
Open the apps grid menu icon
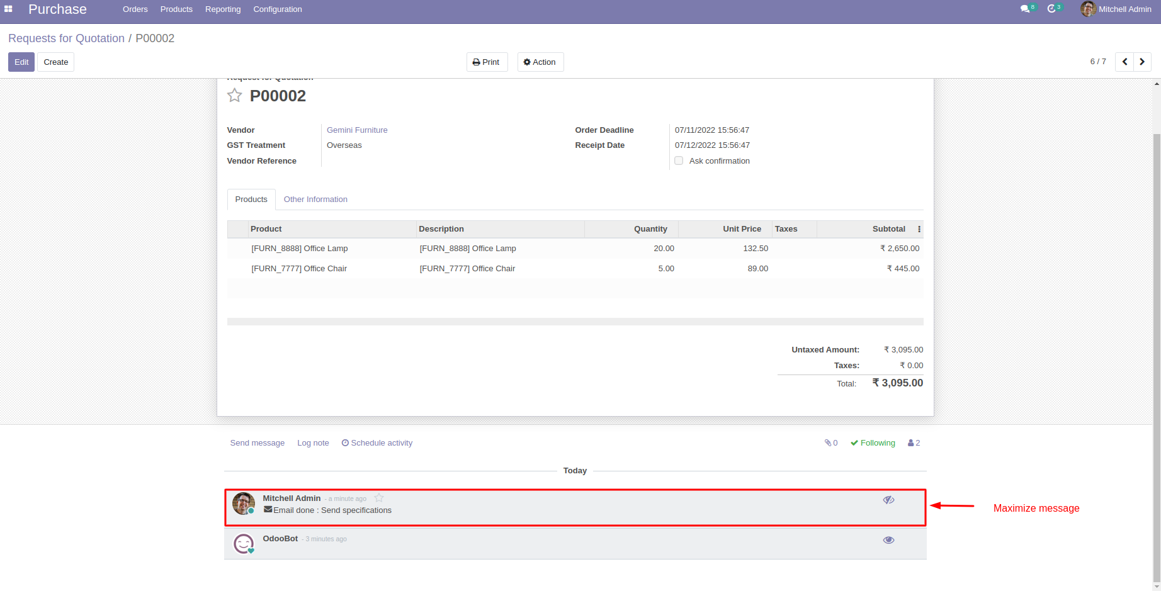click(x=8, y=9)
